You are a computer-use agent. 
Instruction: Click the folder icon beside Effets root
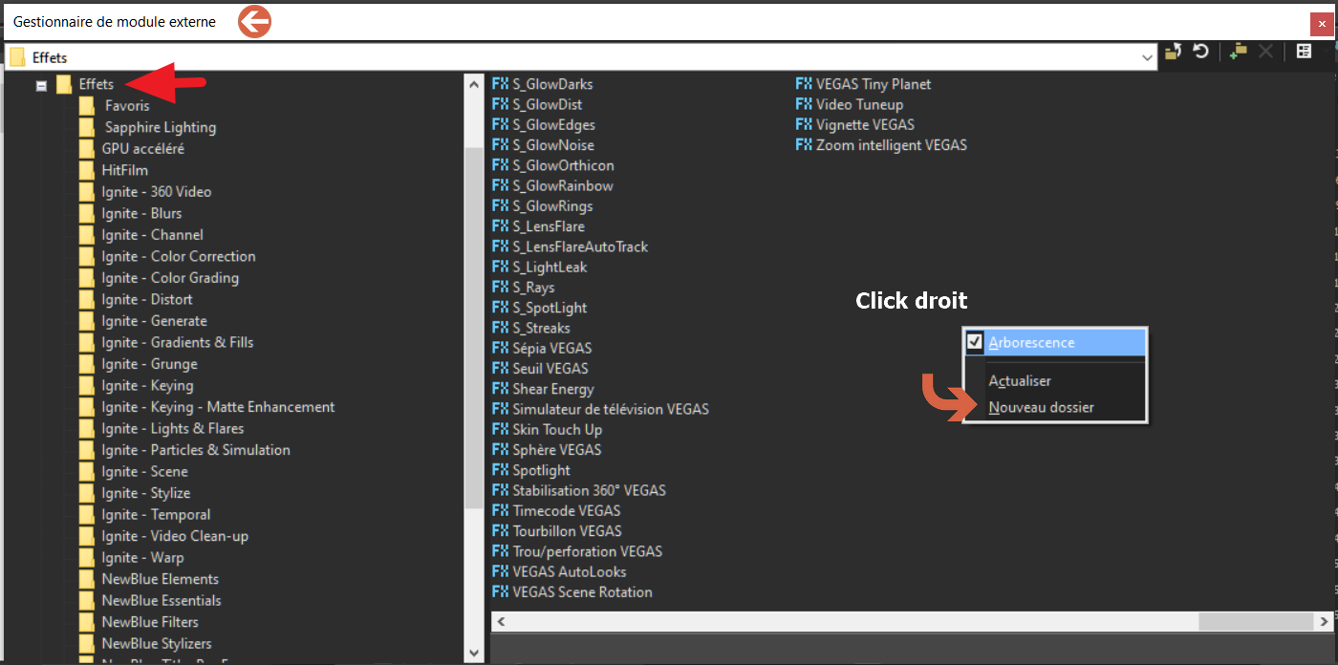coord(64,84)
